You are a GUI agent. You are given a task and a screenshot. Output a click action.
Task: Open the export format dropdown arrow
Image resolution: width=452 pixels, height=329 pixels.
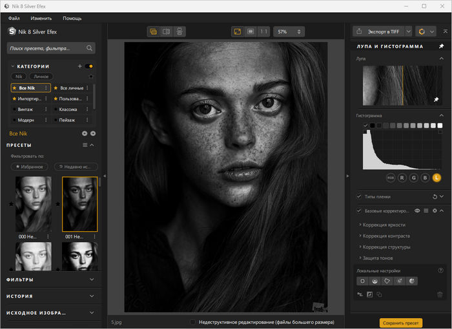click(408, 31)
